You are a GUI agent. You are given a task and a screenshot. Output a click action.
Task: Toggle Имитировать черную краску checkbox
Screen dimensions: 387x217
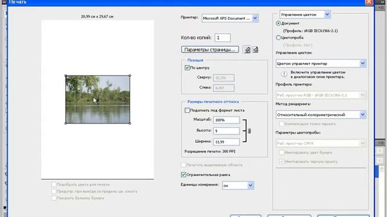pyautogui.click(x=281, y=162)
